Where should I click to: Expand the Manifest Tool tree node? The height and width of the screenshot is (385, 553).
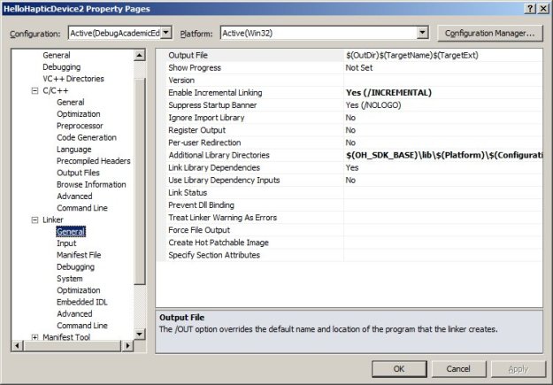[x=35, y=337]
